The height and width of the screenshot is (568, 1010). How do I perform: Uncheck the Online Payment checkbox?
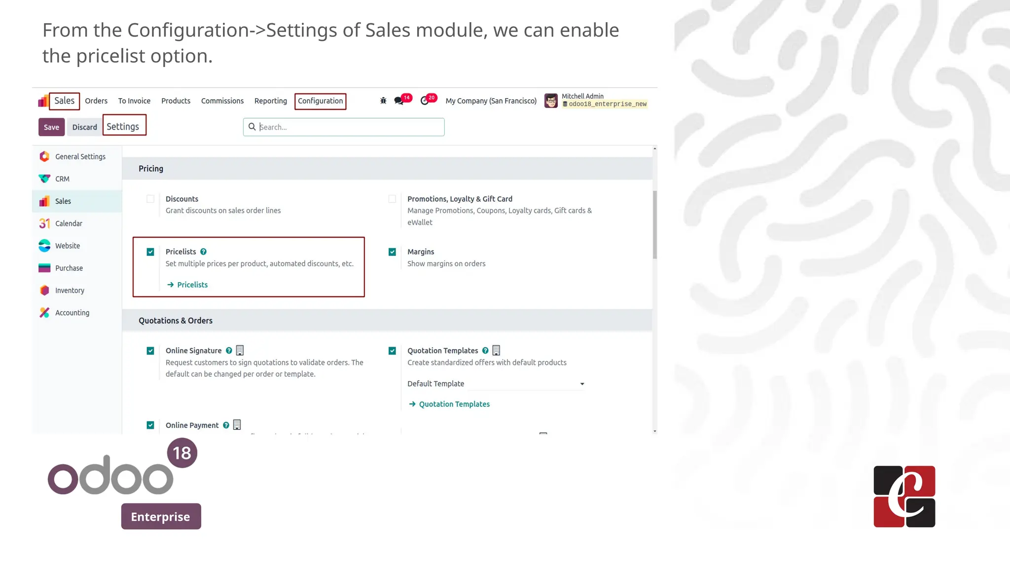tap(150, 425)
